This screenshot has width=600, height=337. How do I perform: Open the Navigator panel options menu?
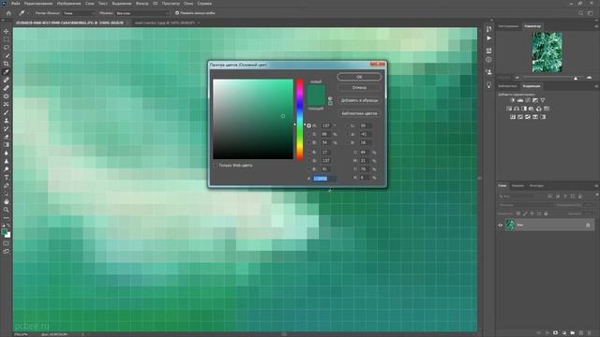click(596, 26)
